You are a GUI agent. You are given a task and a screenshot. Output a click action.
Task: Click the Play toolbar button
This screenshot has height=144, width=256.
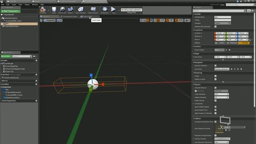(113, 10)
